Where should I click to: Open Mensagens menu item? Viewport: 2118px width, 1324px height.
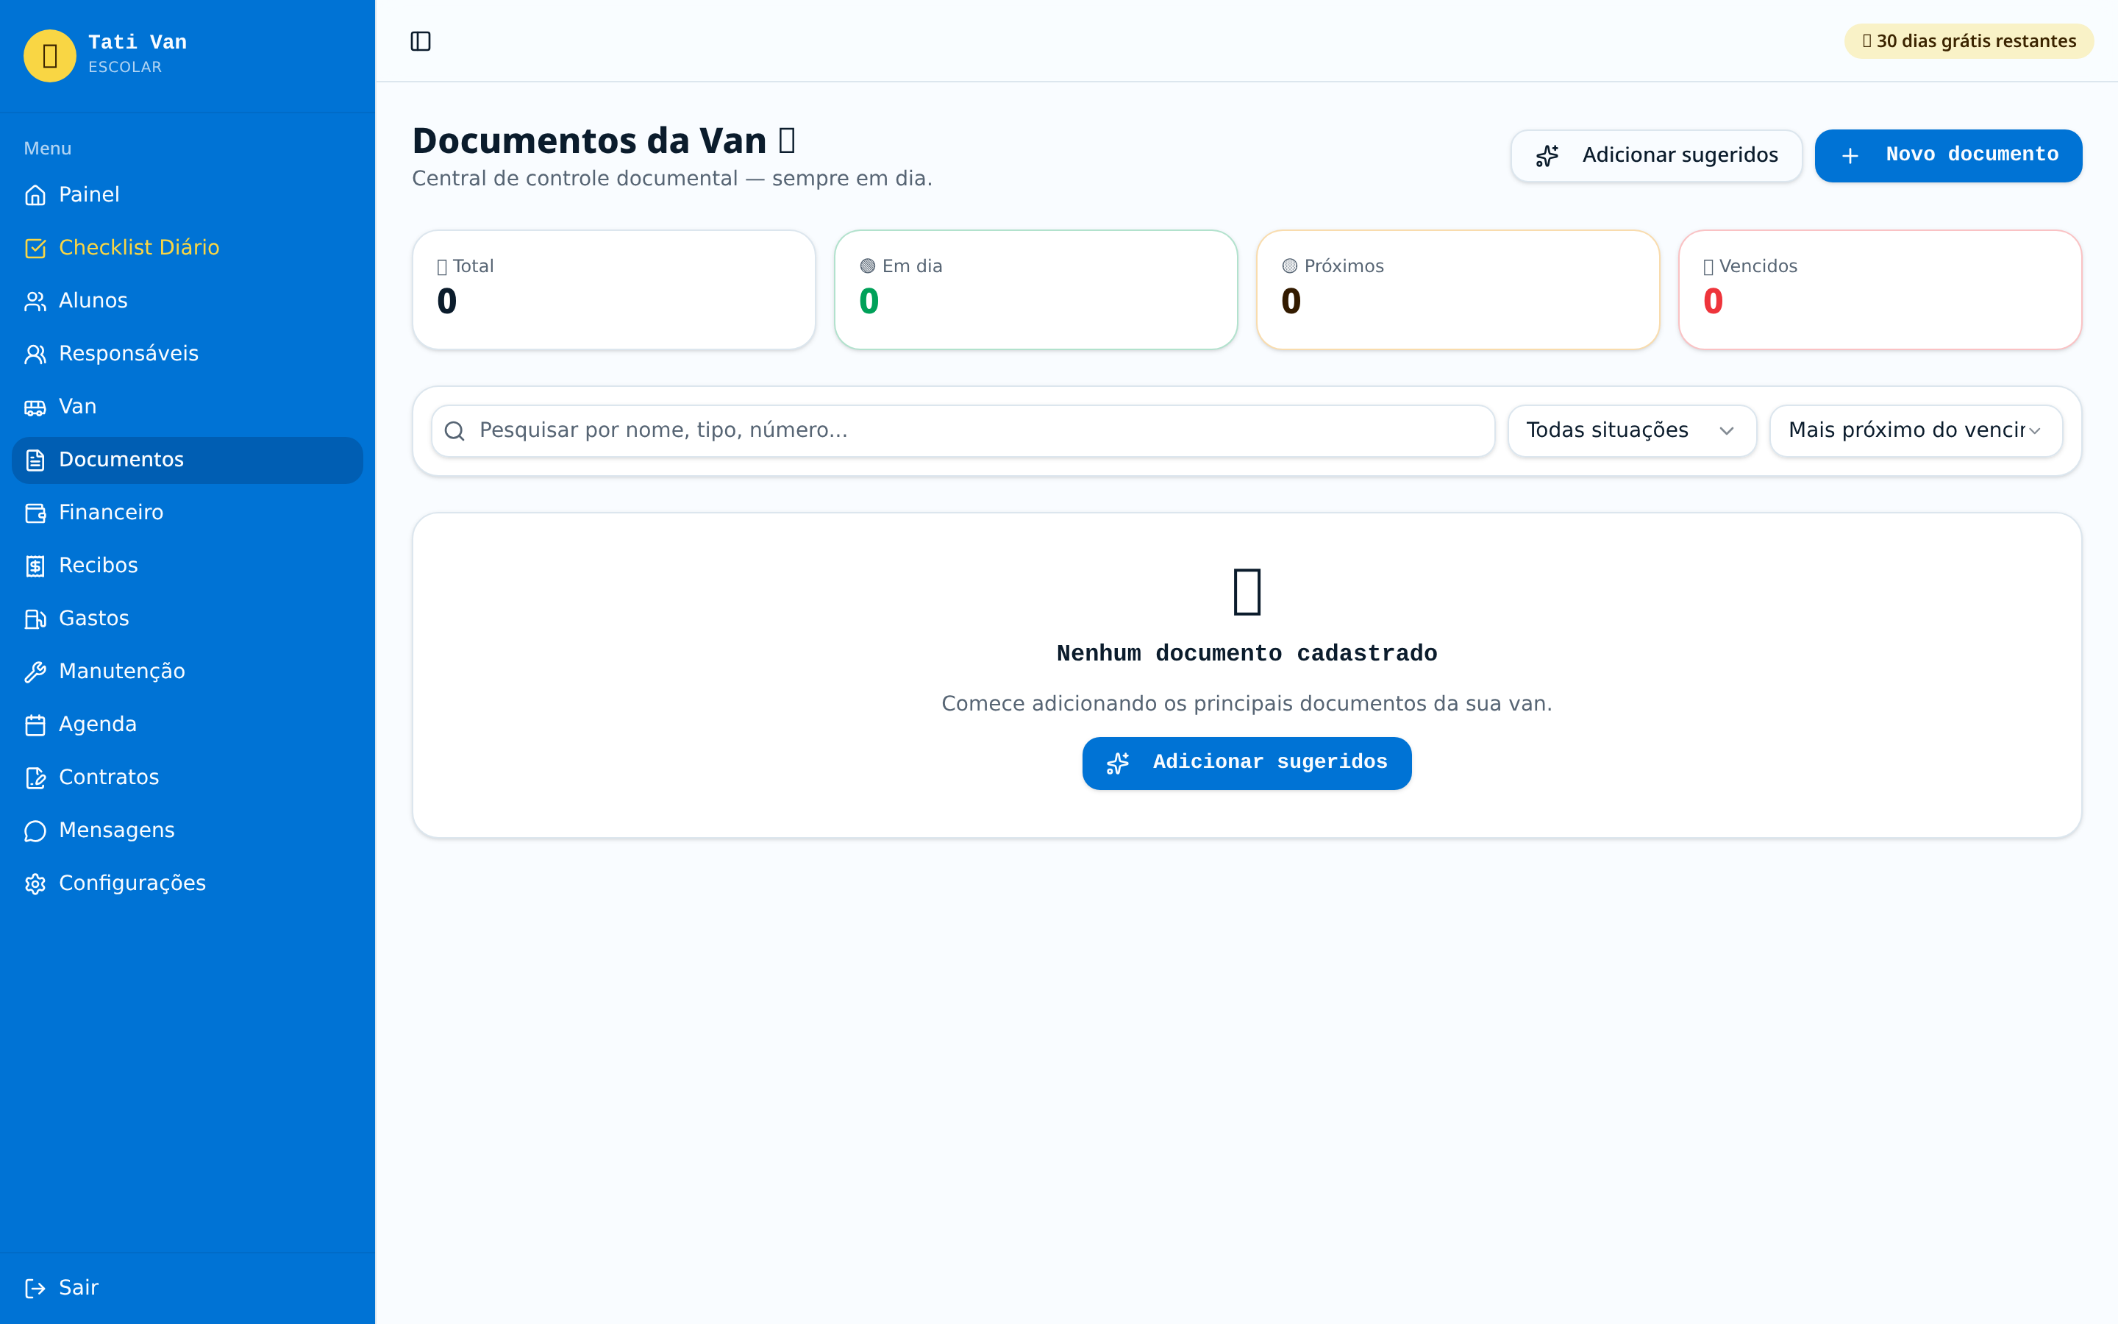tap(188, 830)
